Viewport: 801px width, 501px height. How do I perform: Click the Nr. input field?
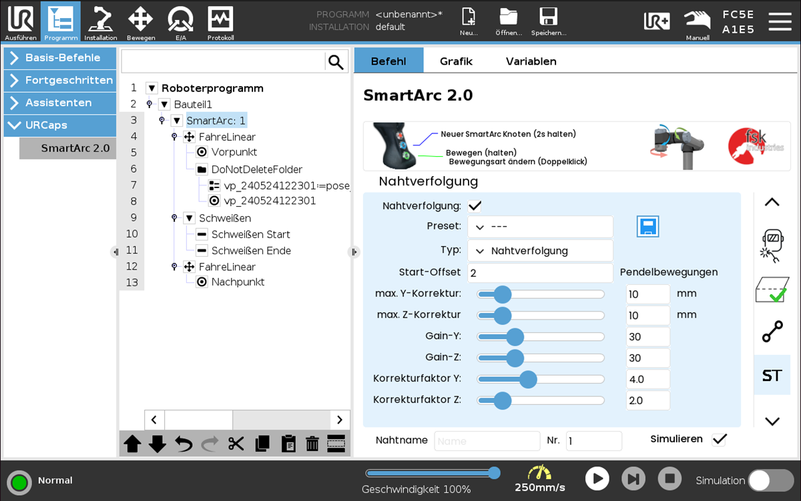point(594,441)
